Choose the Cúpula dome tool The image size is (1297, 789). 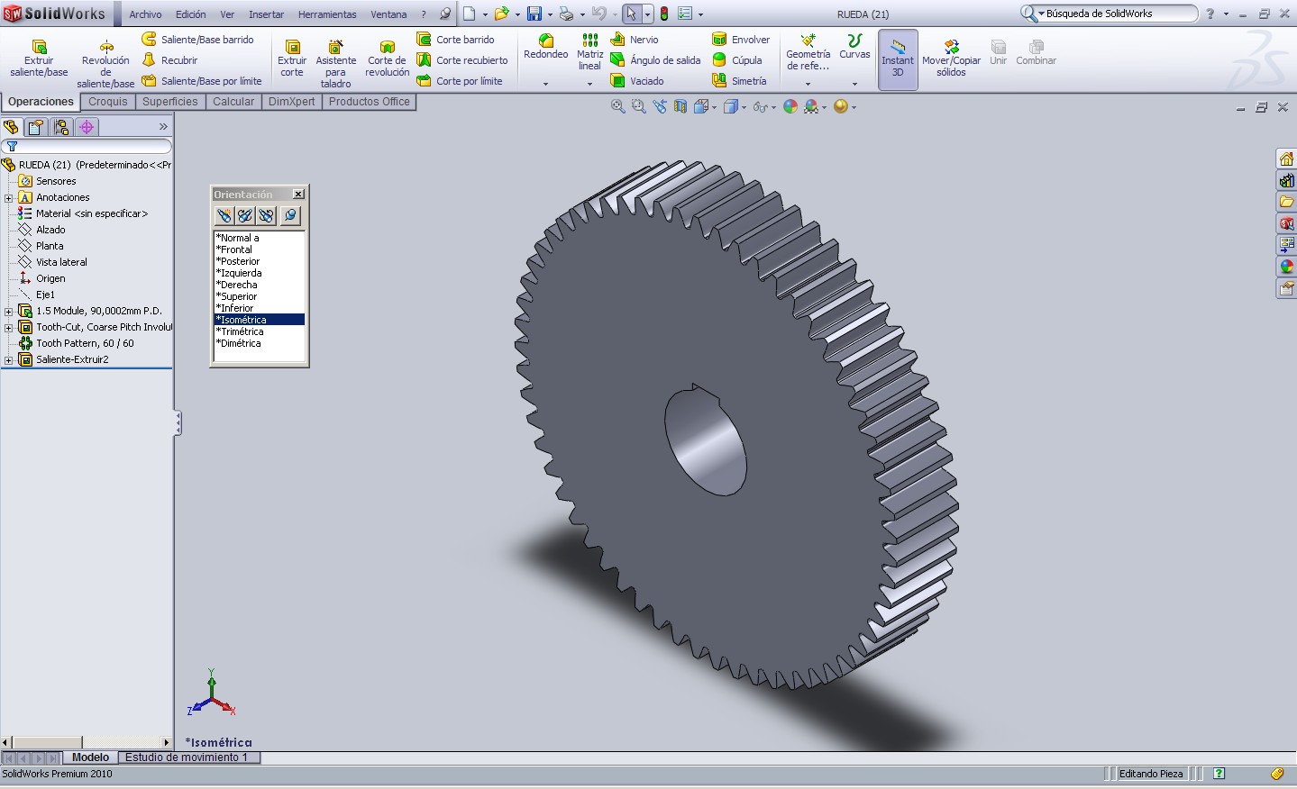[x=737, y=60]
